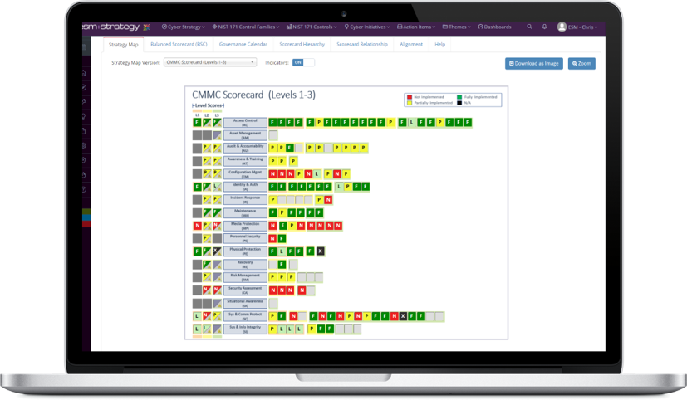The image size is (687, 400).
Task: Toggle the Indicators ON switch
Action: [x=303, y=62]
